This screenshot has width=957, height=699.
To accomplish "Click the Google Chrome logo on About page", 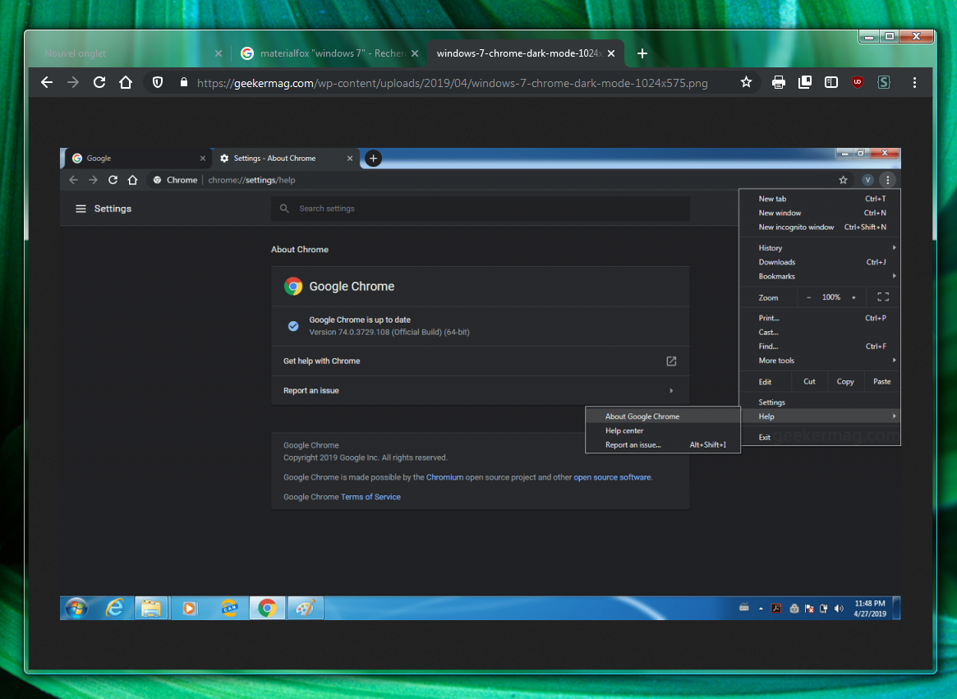I will [293, 287].
